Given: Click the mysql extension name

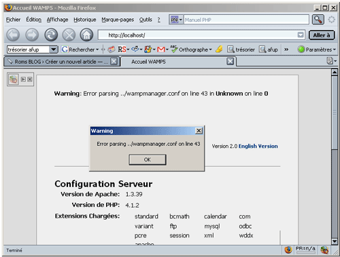Looking at the screenshot, I should point(212,226).
